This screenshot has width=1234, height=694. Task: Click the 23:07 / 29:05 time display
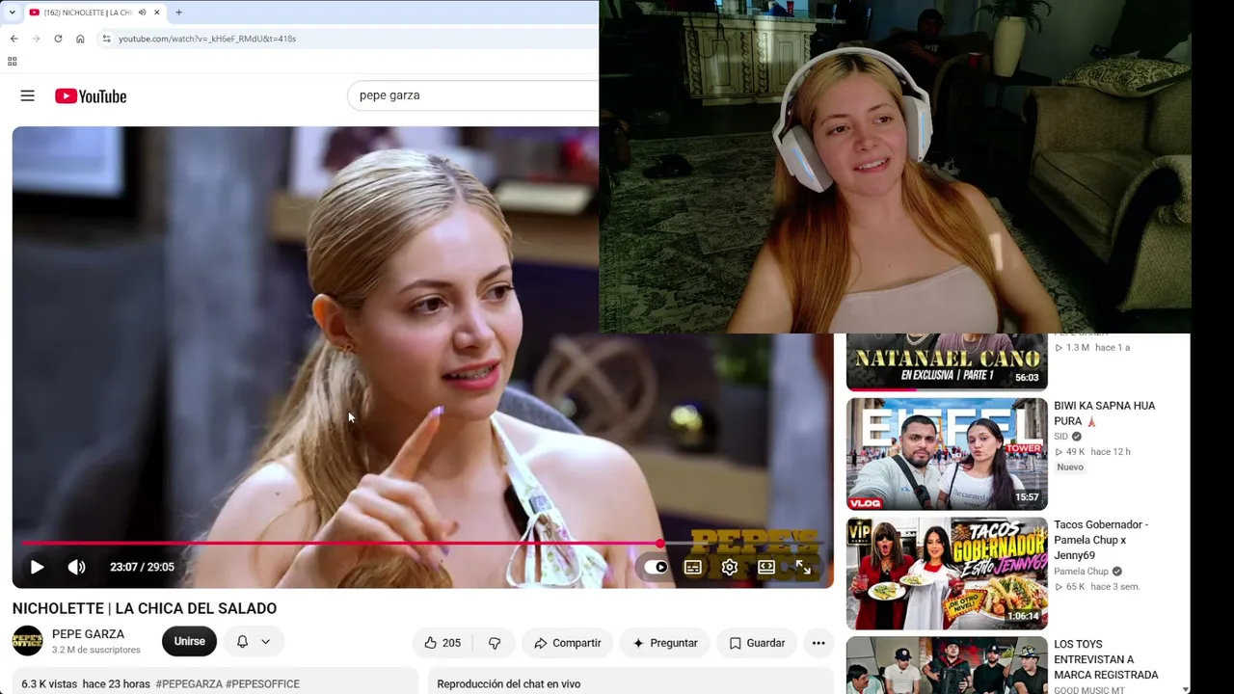(142, 567)
